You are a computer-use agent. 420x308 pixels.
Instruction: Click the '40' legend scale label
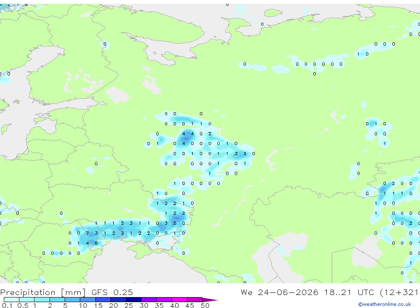tap(175, 305)
